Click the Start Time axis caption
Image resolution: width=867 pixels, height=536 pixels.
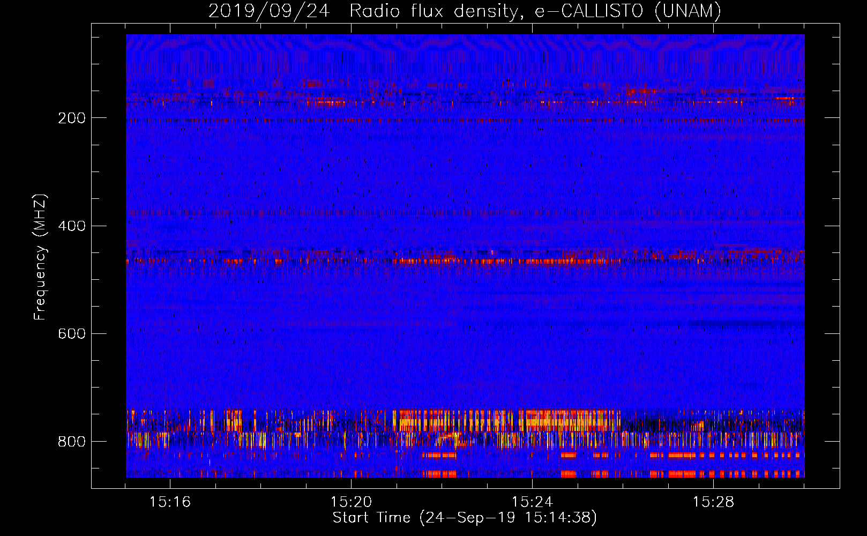465,518
